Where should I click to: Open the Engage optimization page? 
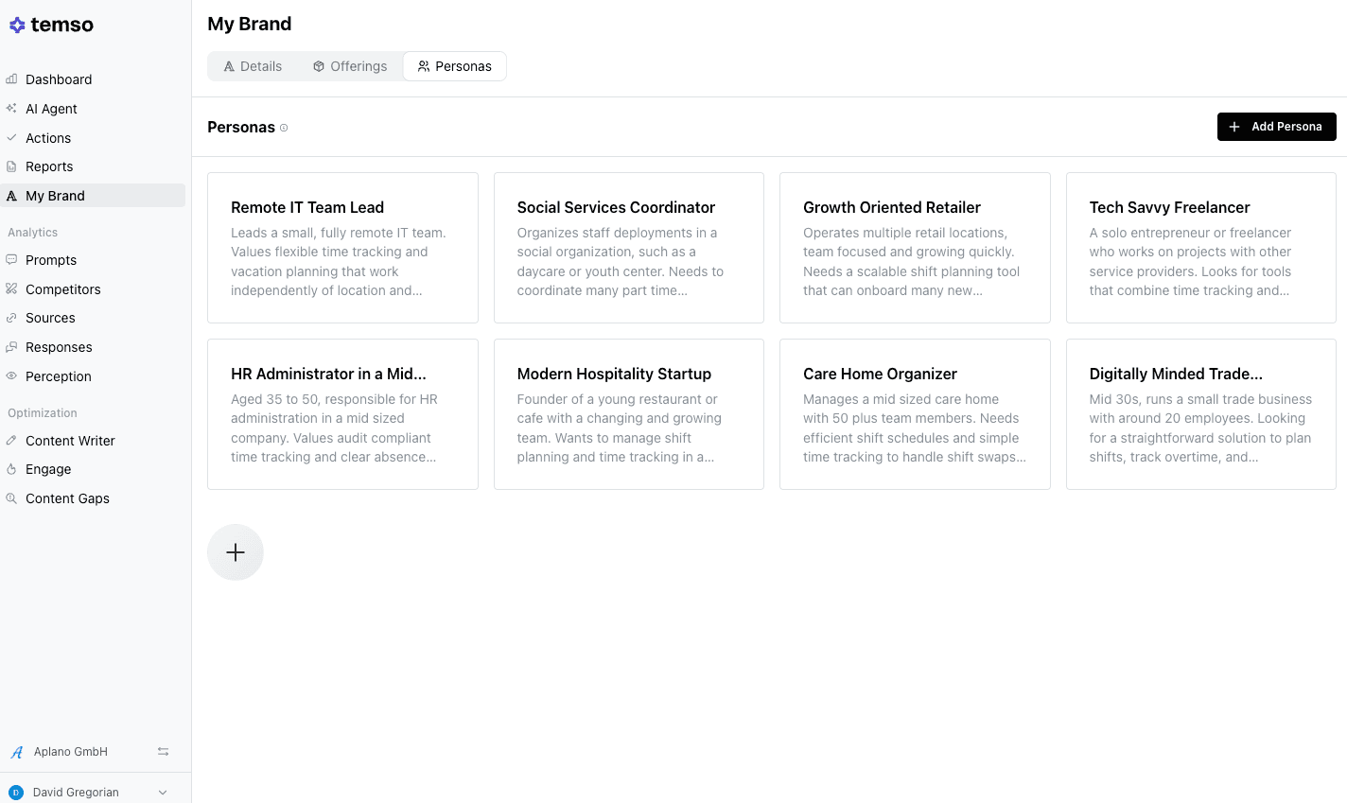tap(48, 469)
